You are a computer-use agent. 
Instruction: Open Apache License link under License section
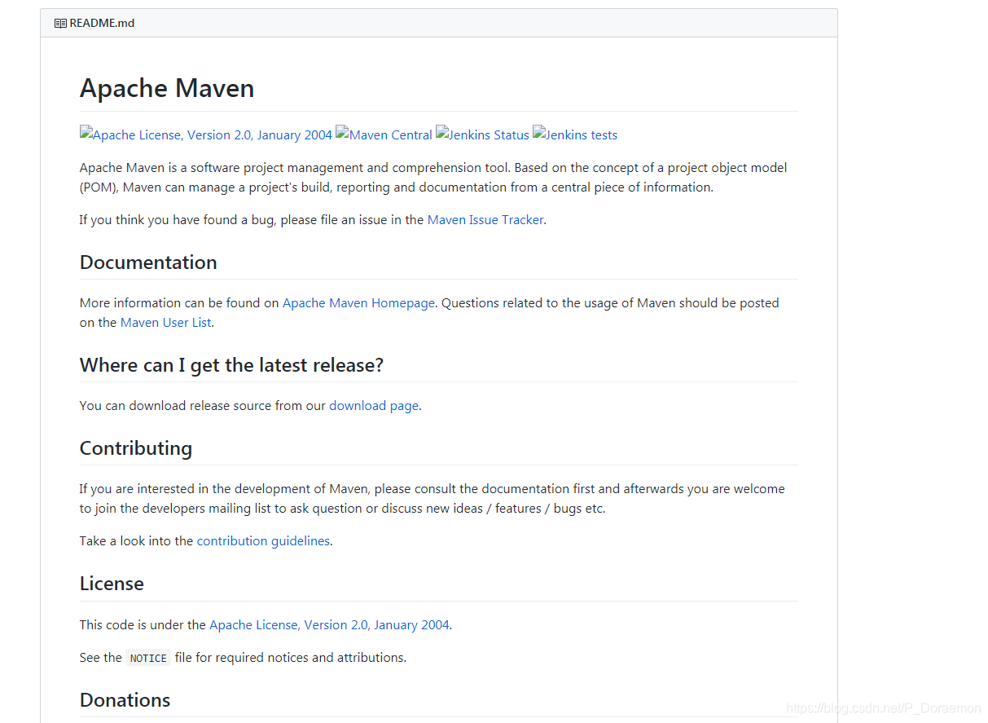329,625
